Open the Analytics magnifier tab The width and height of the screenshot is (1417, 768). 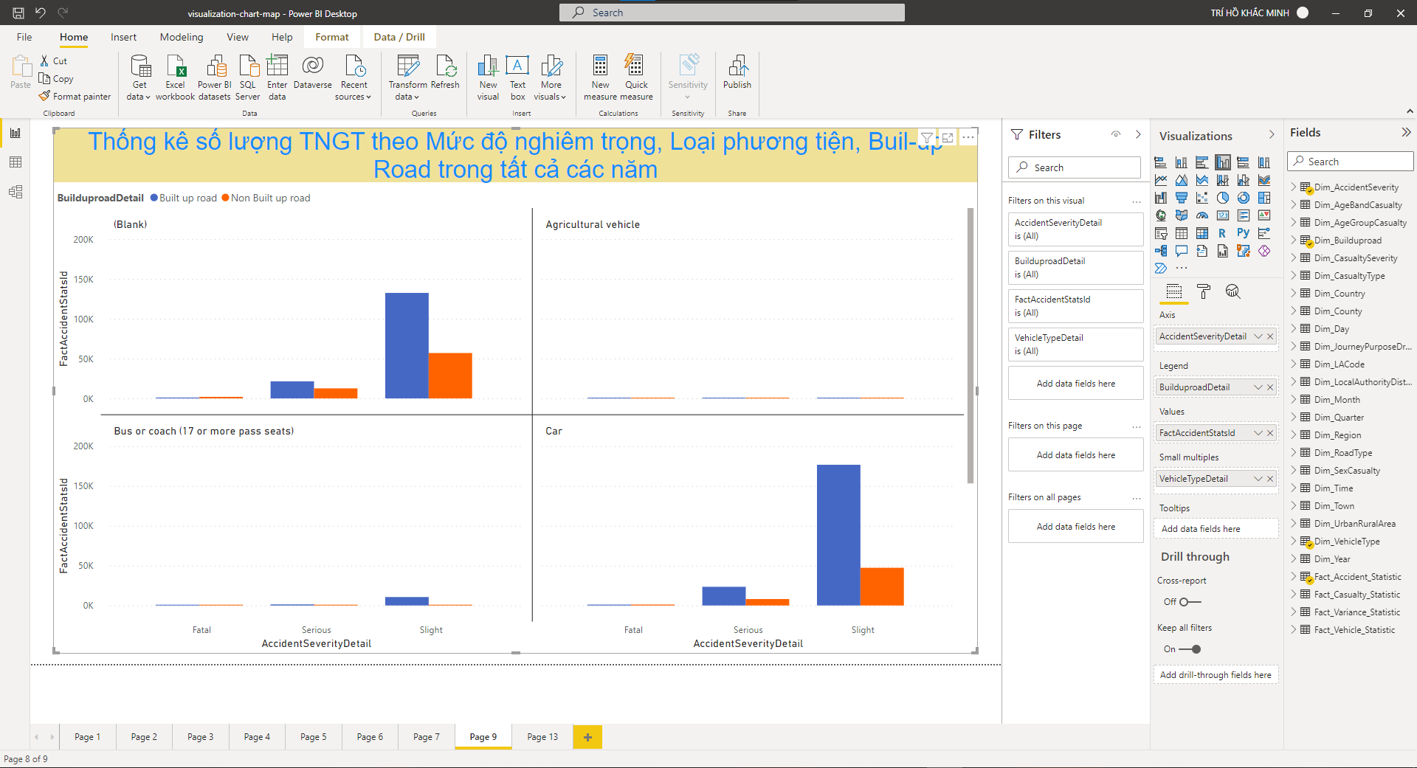[x=1232, y=291]
